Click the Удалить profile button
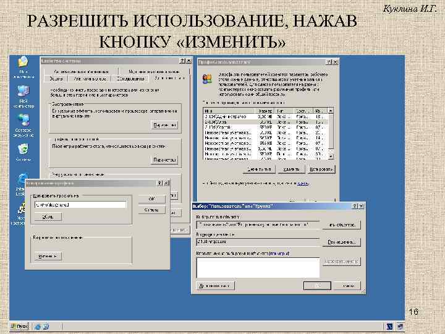 (x=292, y=169)
